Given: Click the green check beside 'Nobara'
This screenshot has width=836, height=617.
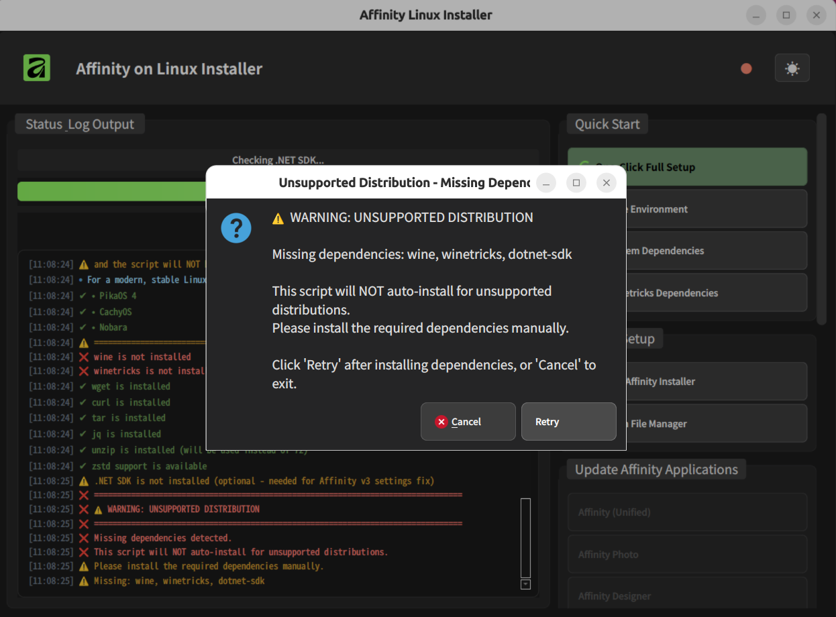Looking at the screenshot, I should 83,327.
